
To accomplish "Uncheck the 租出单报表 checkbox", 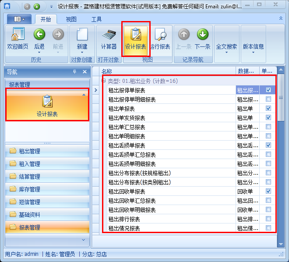I will point(268,108).
